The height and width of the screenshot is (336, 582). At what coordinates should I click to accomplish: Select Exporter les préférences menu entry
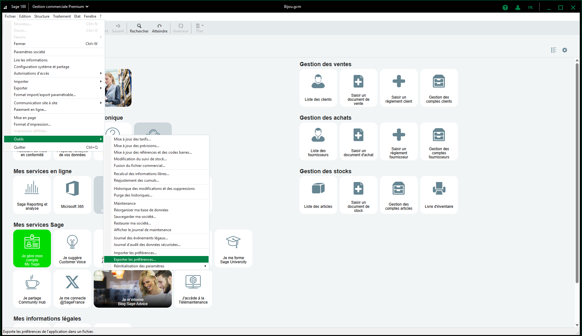pos(156,259)
